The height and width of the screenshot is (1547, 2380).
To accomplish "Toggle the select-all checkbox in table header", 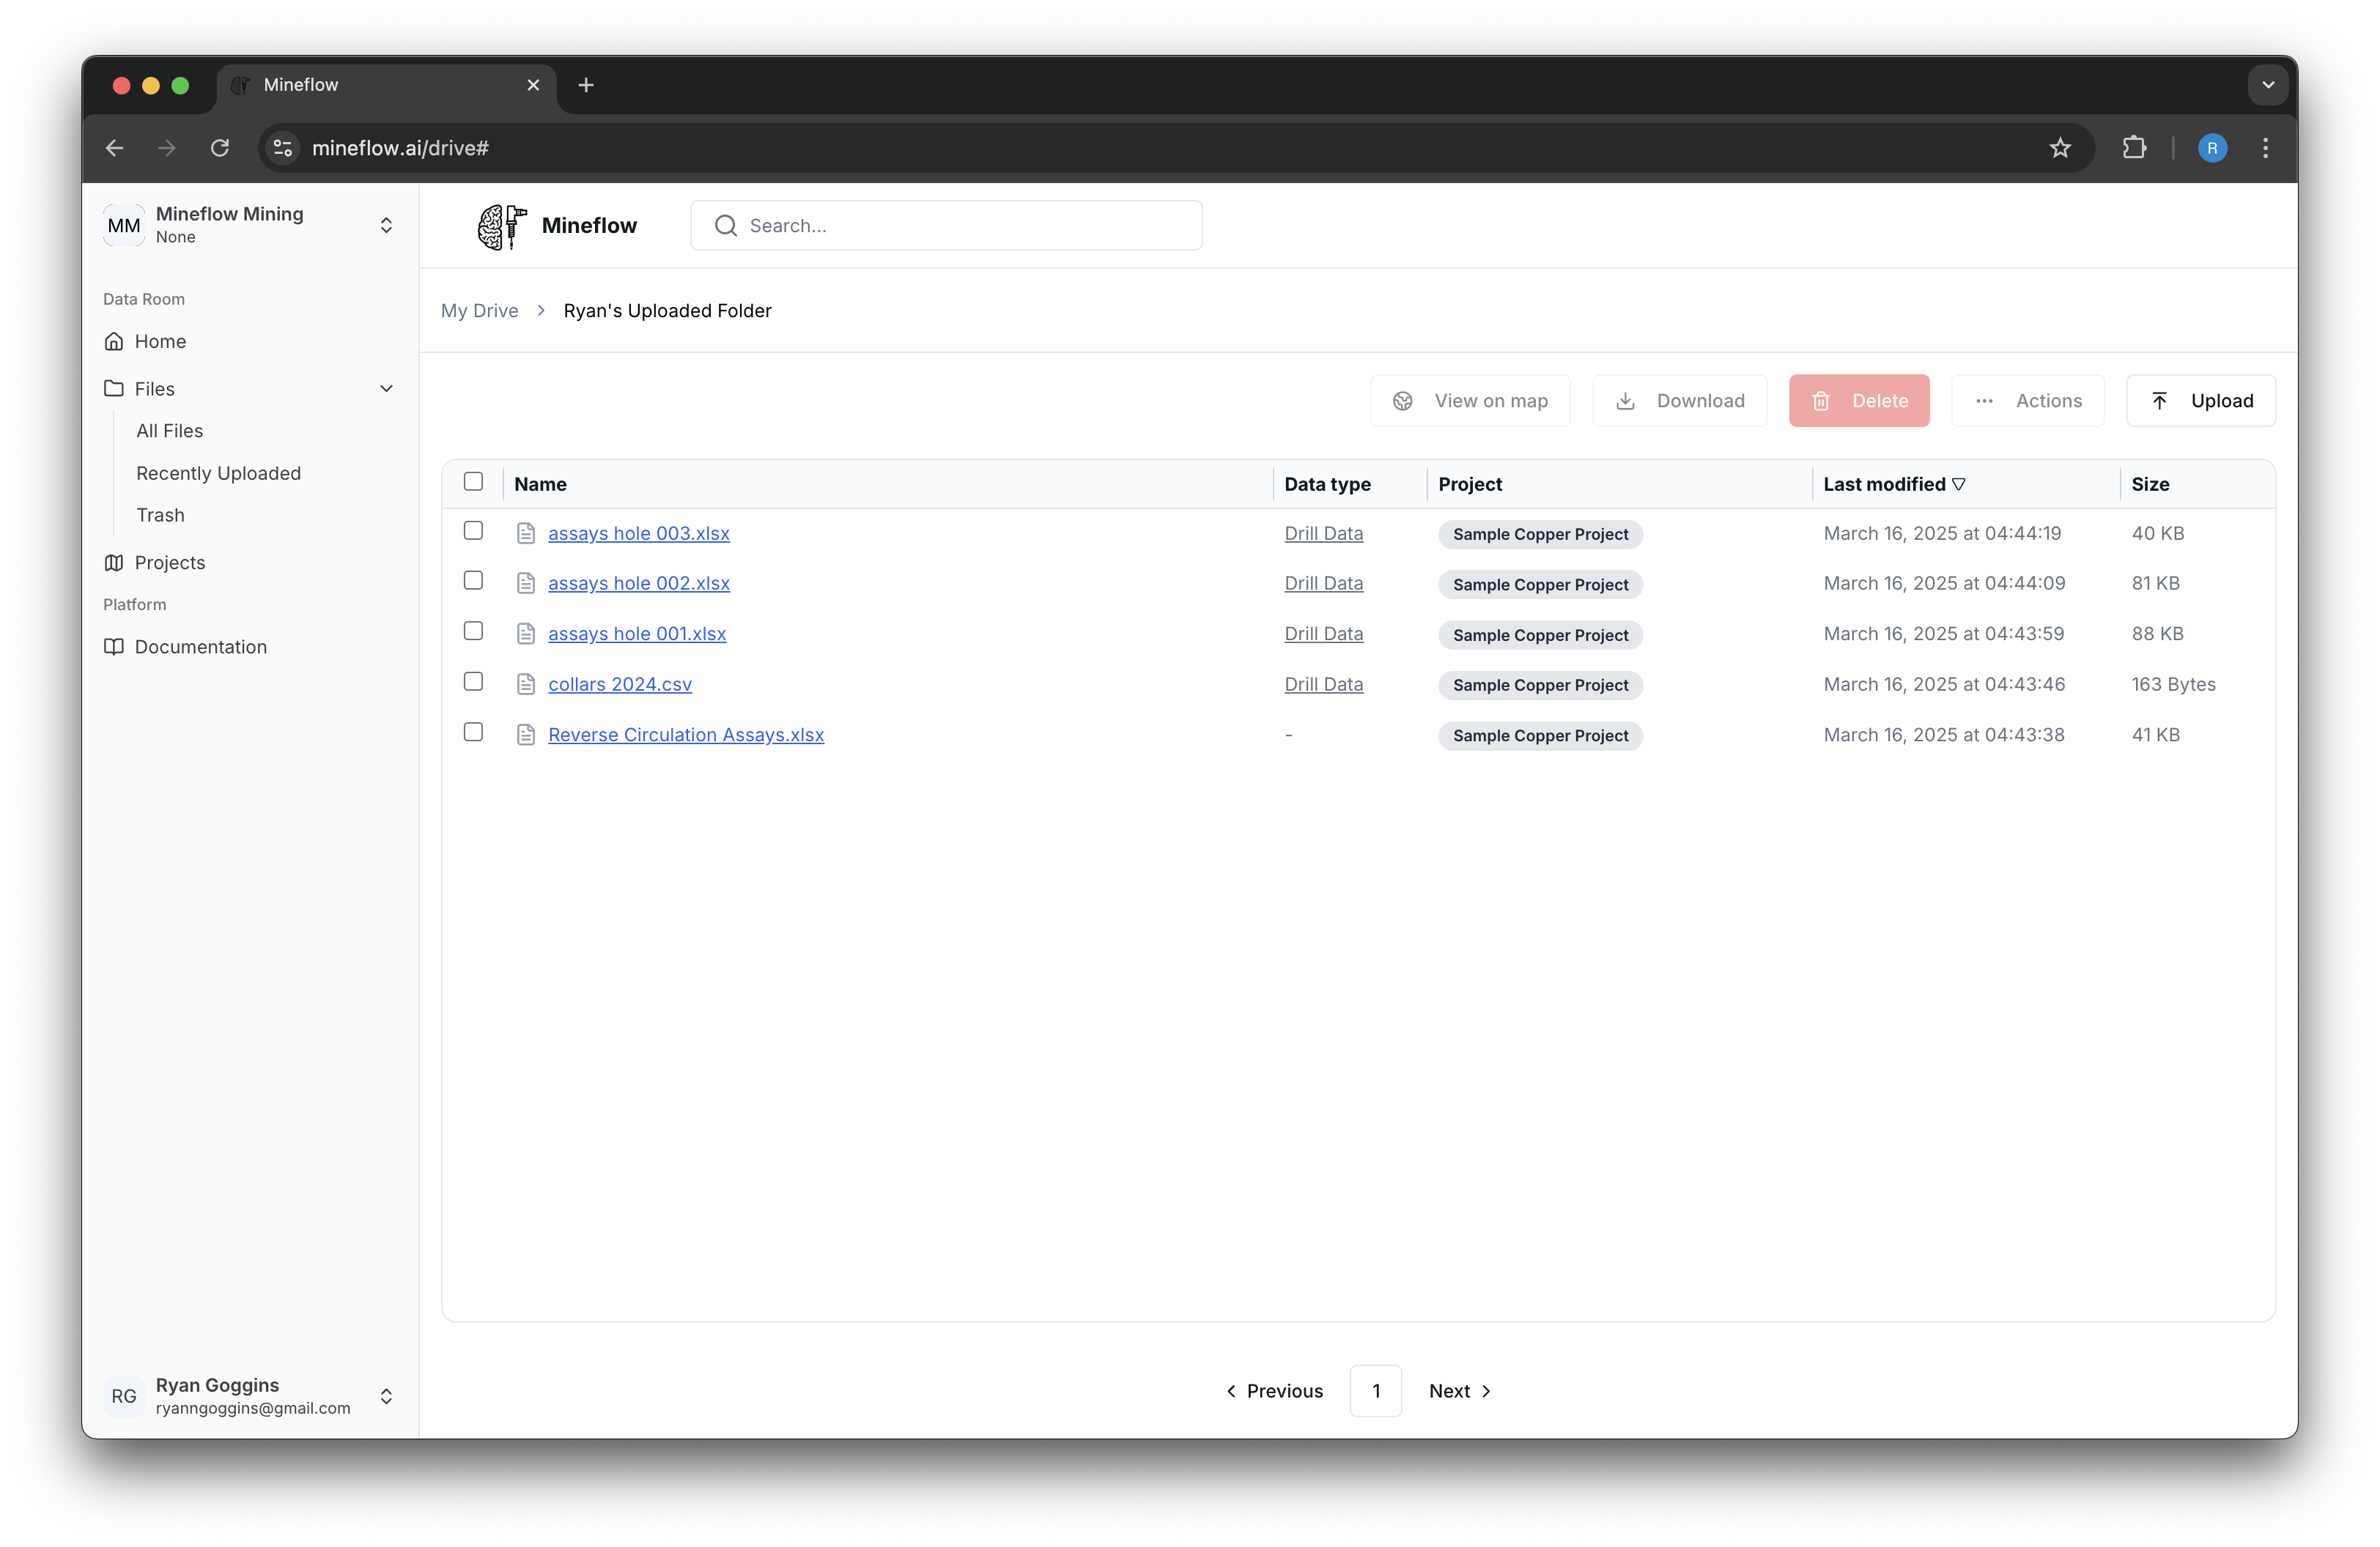I will (x=474, y=482).
